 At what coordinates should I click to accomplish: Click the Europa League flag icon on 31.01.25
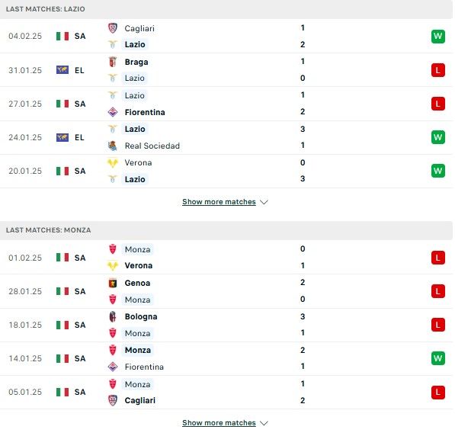(62, 70)
